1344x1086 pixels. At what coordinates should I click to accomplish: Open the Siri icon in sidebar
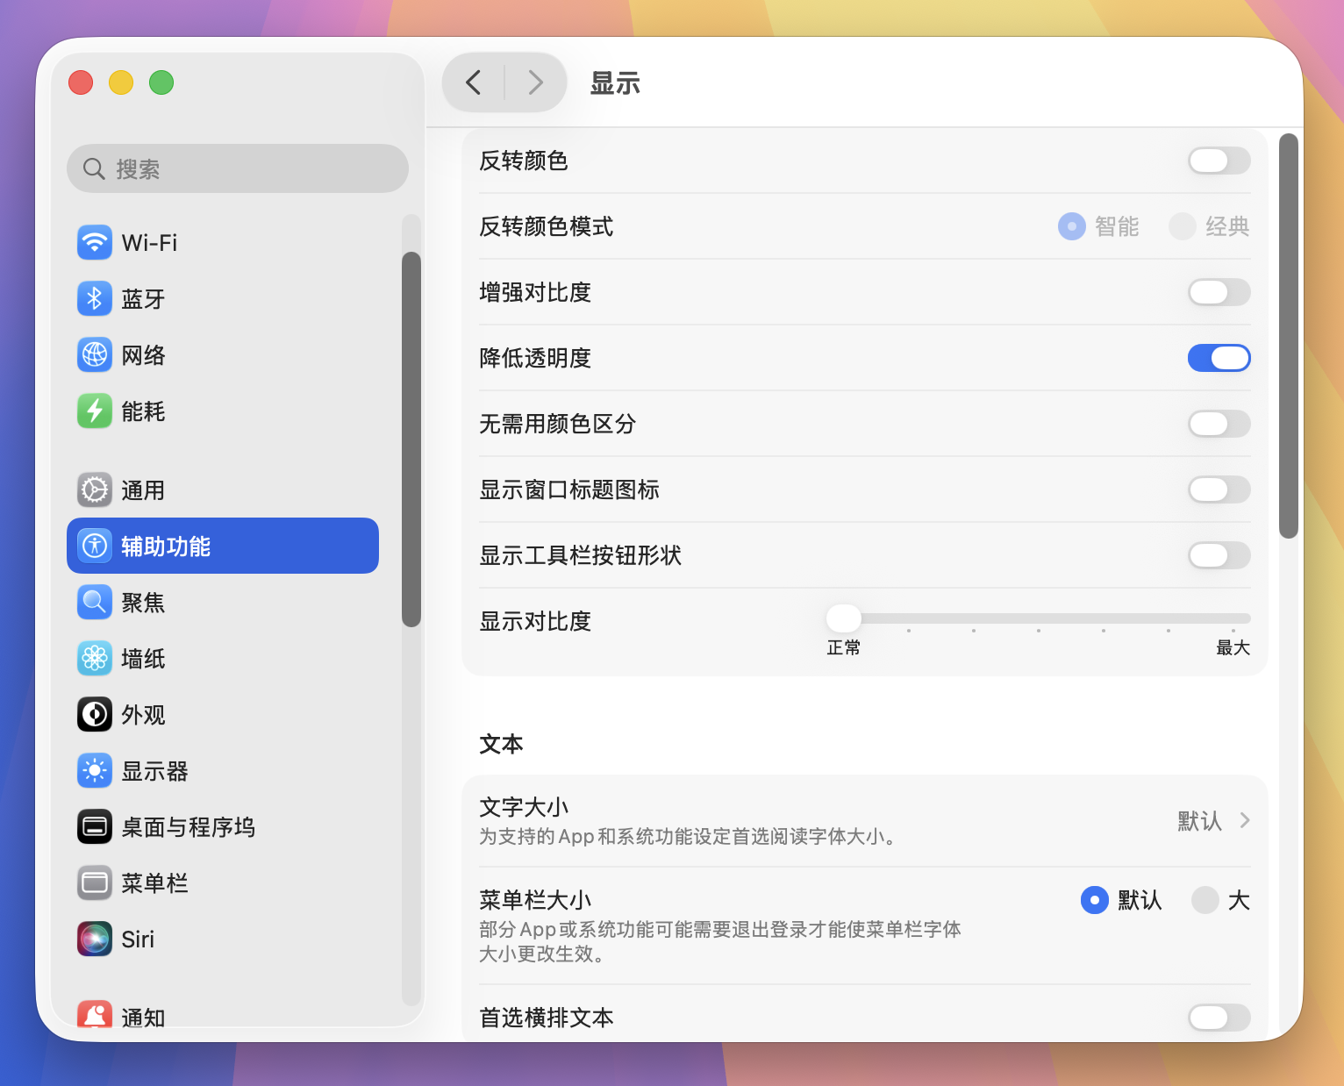point(95,940)
